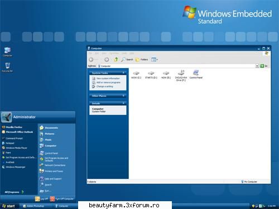Select the DVD/CD-RW Drive (F:) icon
This screenshot has width=279, height=209.
tap(181, 76)
